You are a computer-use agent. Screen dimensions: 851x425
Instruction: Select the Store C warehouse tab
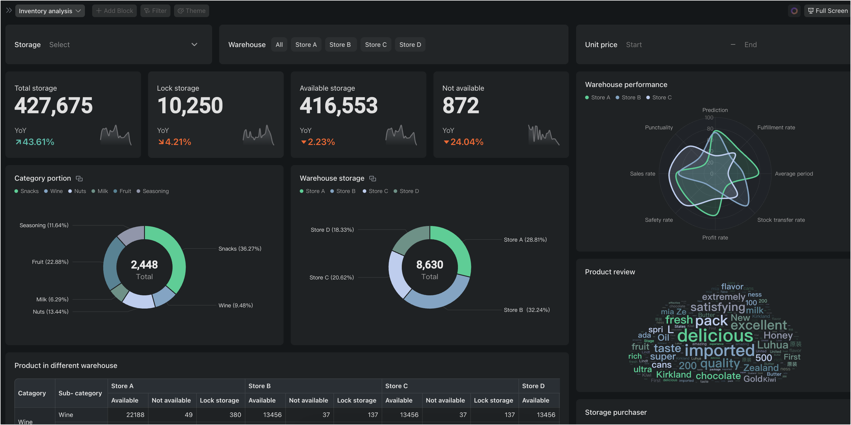[376, 45]
